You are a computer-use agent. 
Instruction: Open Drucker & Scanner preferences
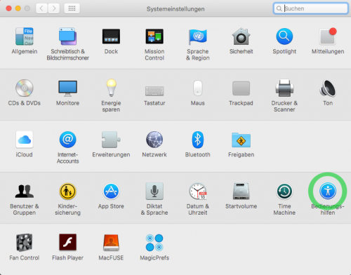(284, 88)
